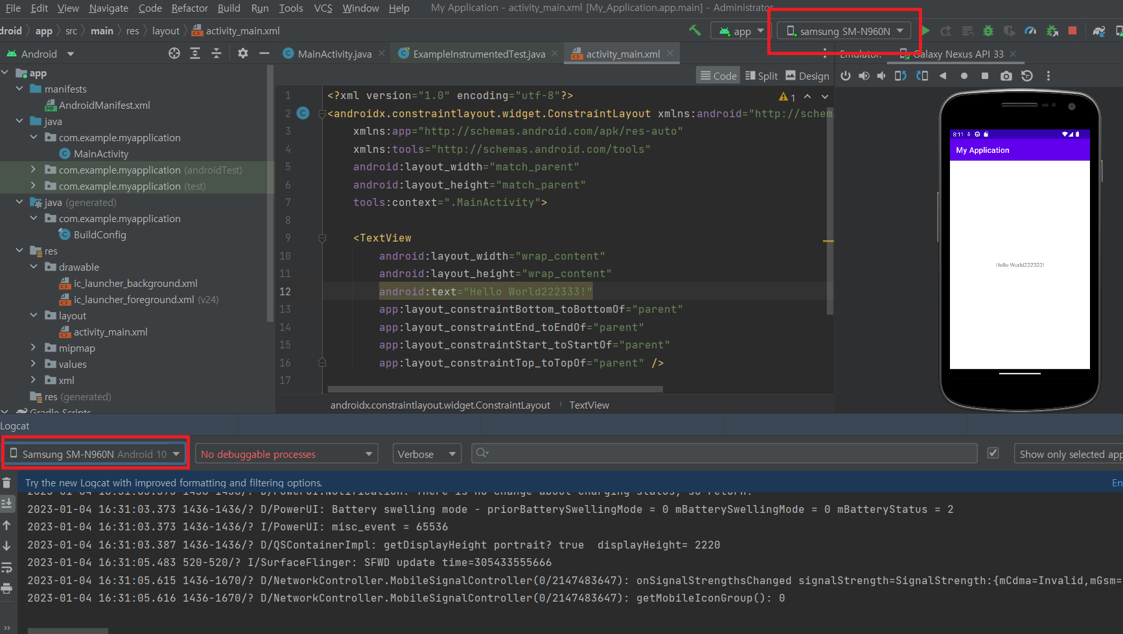Screen dimensions: 1123x634
Task: Switch editor to Split view
Action: [x=761, y=76]
